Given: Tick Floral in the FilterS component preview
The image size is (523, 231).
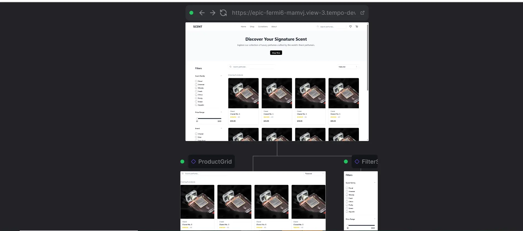Looking at the screenshot, I should (x=347, y=188).
